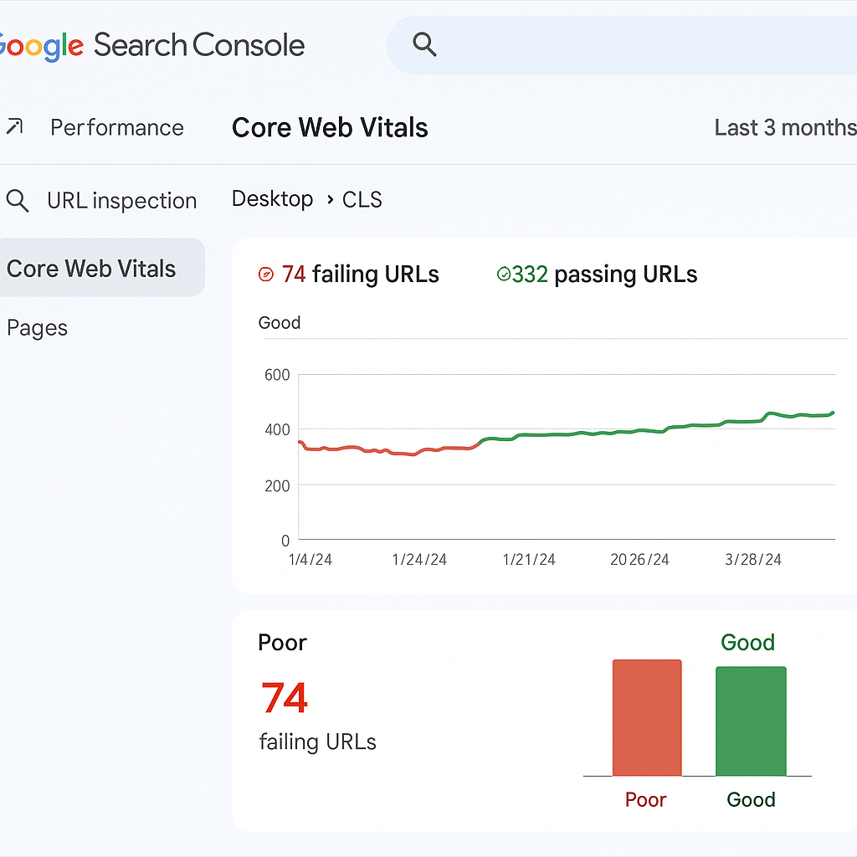The height and width of the screenshot is (857, 857).
Task: Click the 20 26/24 date axis label
Action: click(639, 559)
